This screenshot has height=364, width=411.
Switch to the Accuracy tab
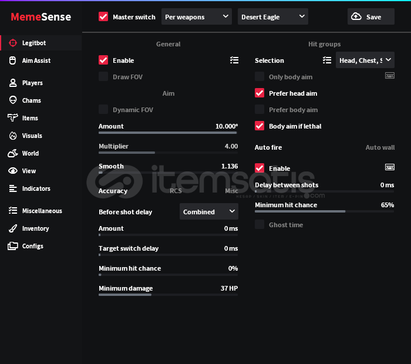(x=113, y=191)
